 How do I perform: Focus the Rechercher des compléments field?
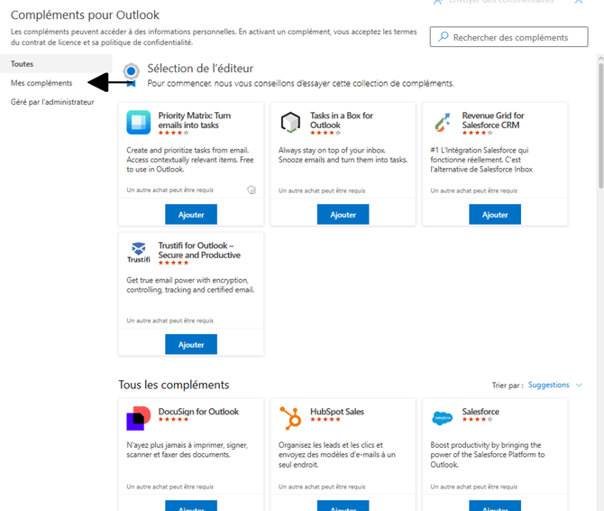pos(508,37)
